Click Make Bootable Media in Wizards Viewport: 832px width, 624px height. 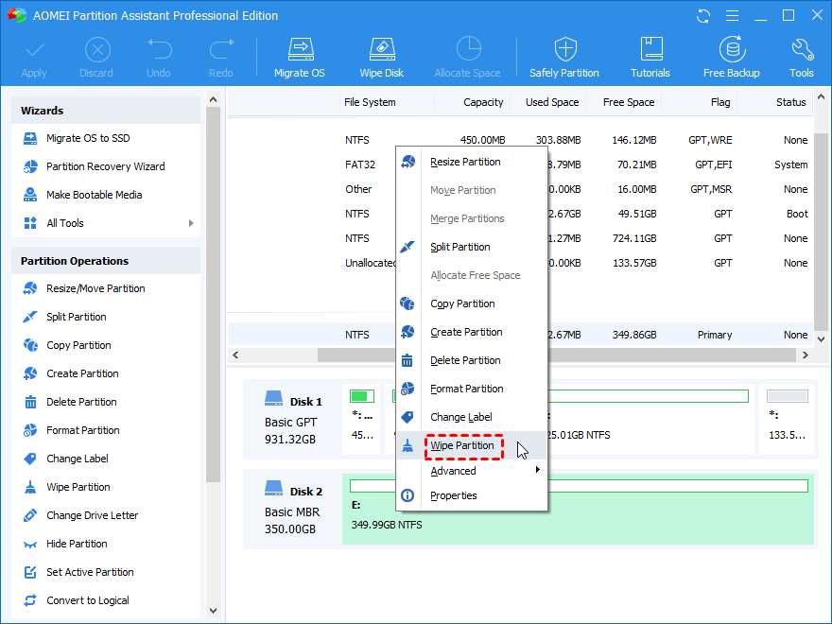click(x=94, y=195)
